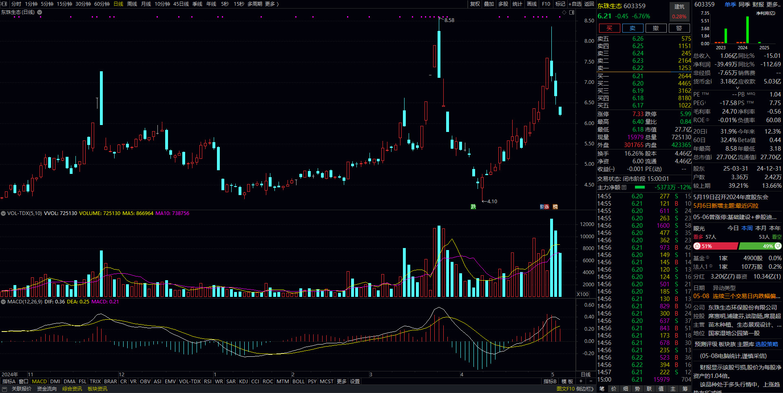The width and height of the screenshot is (783, 393).
Task: Select BOLL indicator in bottom bar
Action: click(299, 382)
